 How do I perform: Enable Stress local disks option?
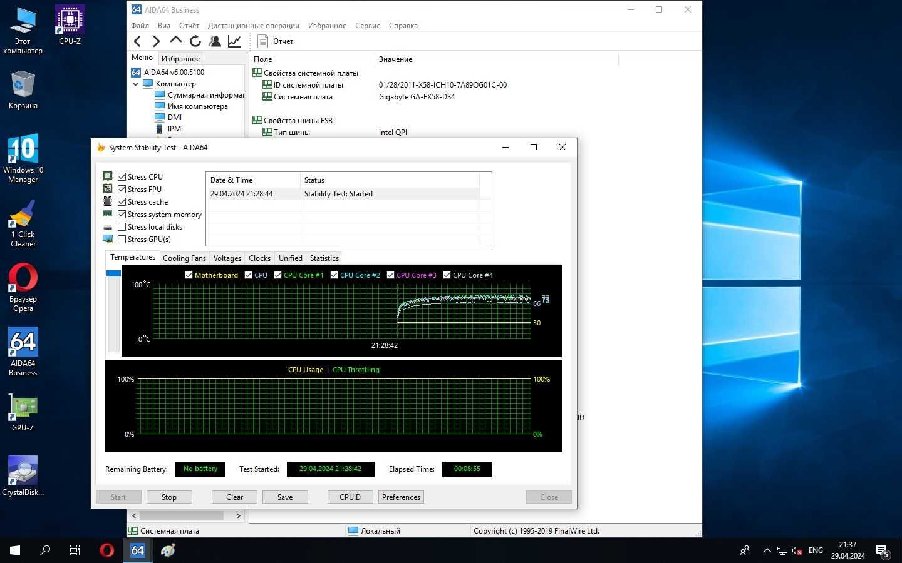coord(122,227)
